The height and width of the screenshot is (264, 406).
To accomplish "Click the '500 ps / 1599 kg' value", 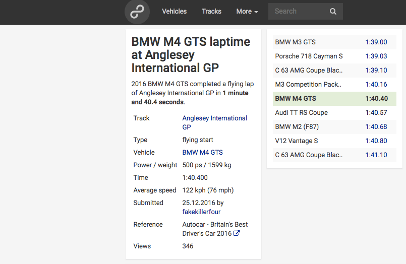I will coord(207,165).
